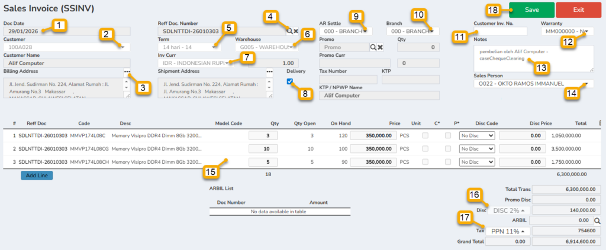Open the Disc Code dropdown in row 3
The width and height of the screenshot is (606, 250).
[x=476, y=161]
